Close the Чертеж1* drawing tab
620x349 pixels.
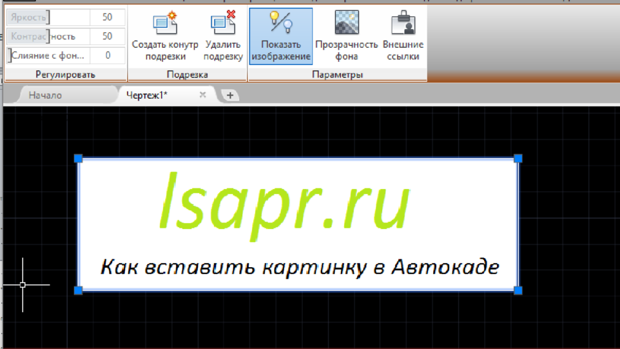[x=203, y=95]
